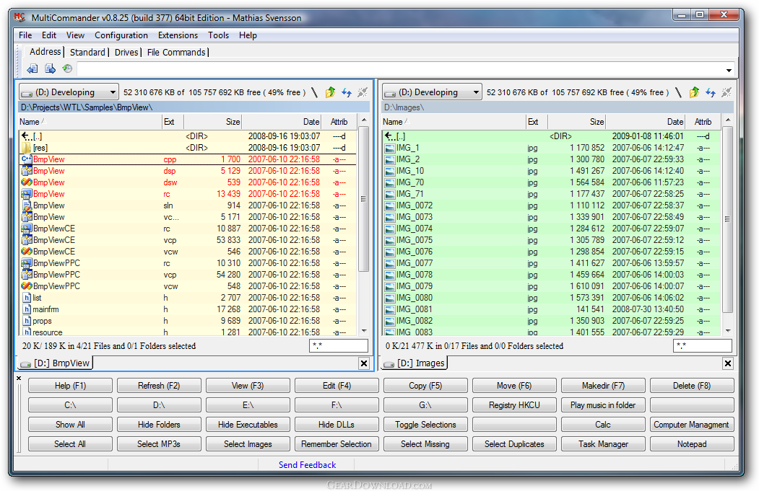Click the left panel vertical scrollbar thumb
Image resolution: width=759 pixels, height=491 pixels.
tap(363, 199)
